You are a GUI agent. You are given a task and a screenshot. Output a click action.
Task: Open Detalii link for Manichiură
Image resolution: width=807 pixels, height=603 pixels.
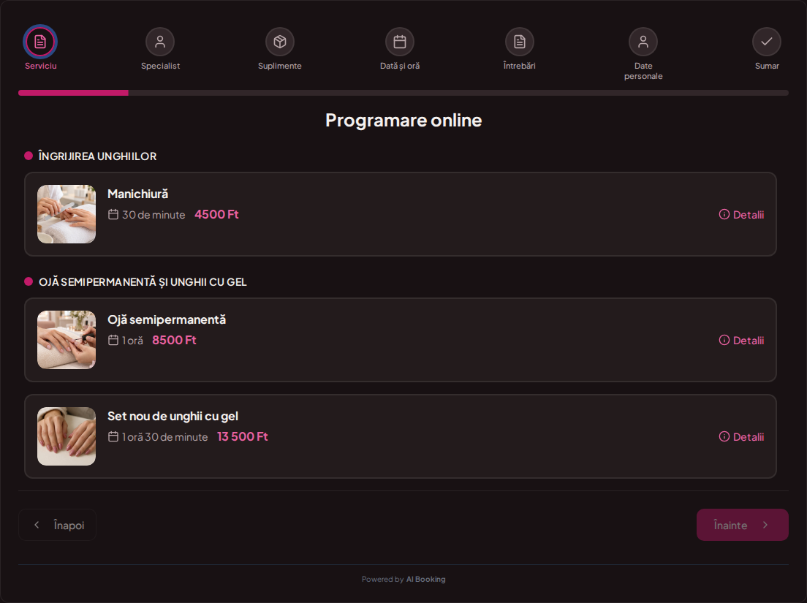point(742,215)
